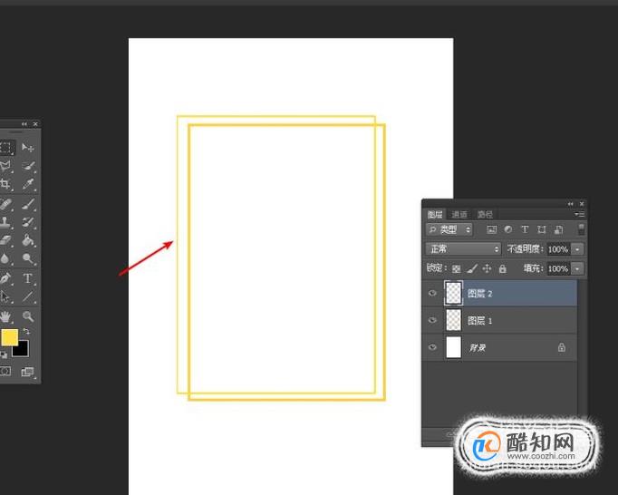Select the Crop tool
Viewport: 618px width, 495px height.
pos(5,184)
